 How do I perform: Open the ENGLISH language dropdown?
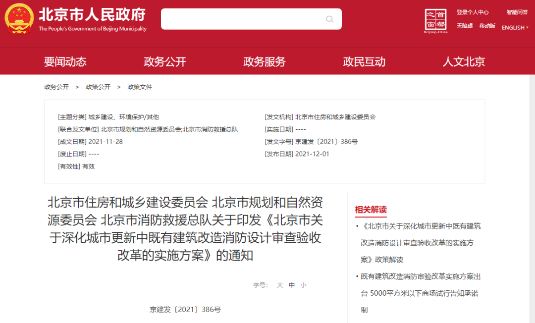[515, 27]
